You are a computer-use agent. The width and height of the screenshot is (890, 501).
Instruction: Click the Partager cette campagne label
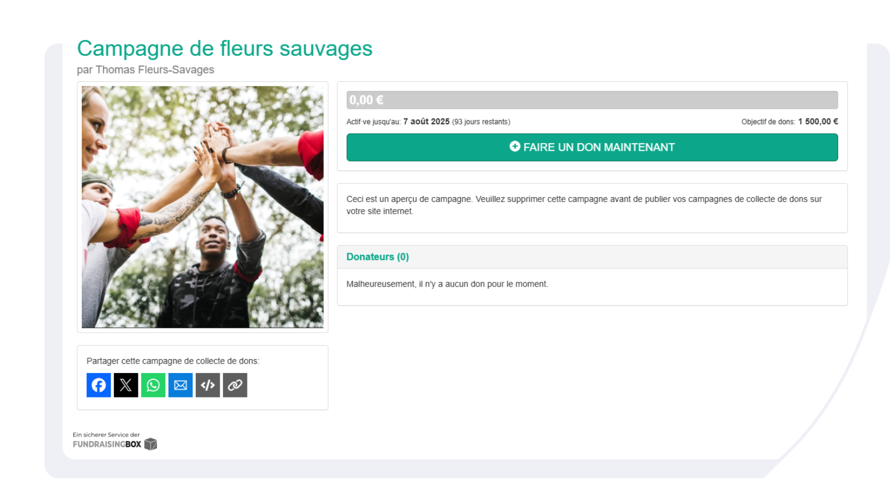173,361
